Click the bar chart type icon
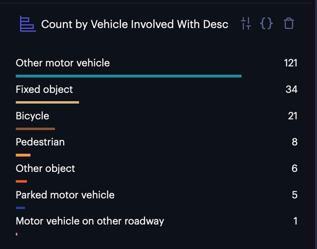The image size is (317, 249). tap(28, 24)
